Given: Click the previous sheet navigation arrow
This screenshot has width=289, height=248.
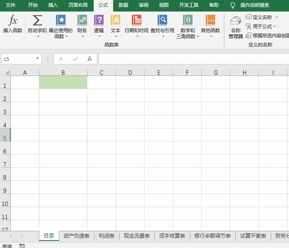Looking at the screenshot, I should click(x=11, y=236).
